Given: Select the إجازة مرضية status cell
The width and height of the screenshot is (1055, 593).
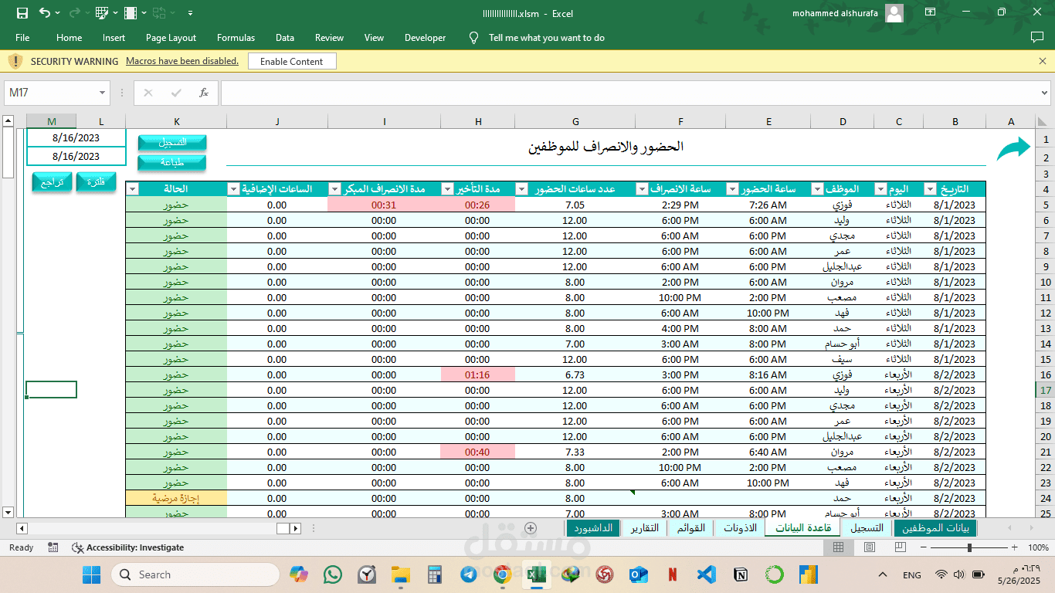Looking at the screenshot, I should pos(176,498).
